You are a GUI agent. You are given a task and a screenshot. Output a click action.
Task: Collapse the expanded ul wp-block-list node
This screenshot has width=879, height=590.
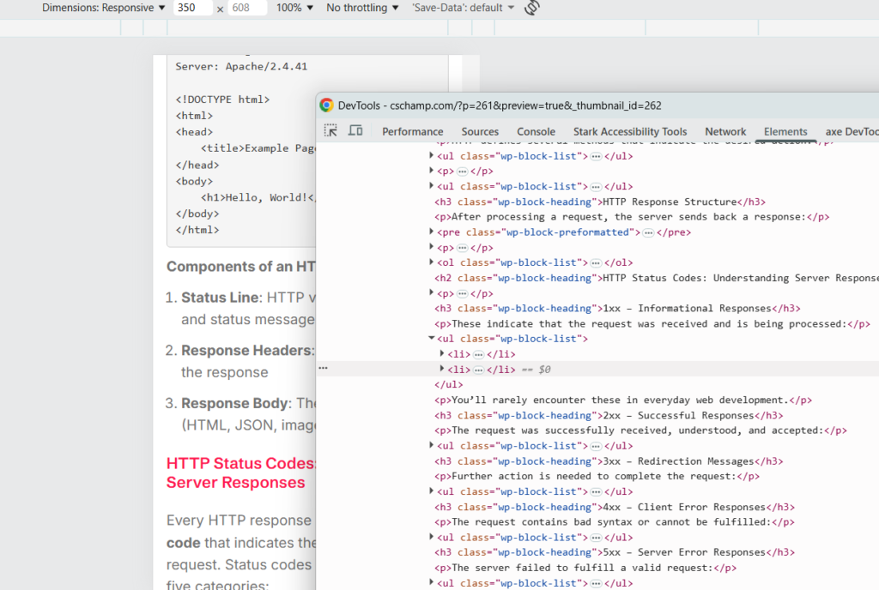tap(432, 339)
